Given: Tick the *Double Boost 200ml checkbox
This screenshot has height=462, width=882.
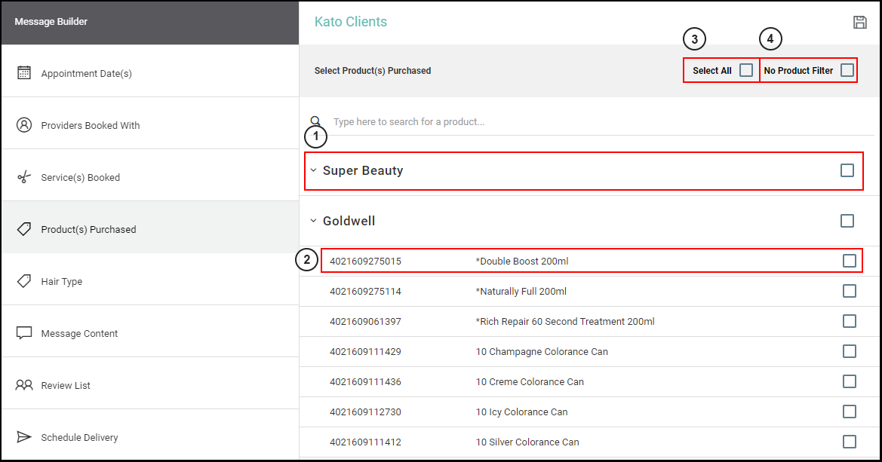Looking at the screenshot, I should [850, 261].
